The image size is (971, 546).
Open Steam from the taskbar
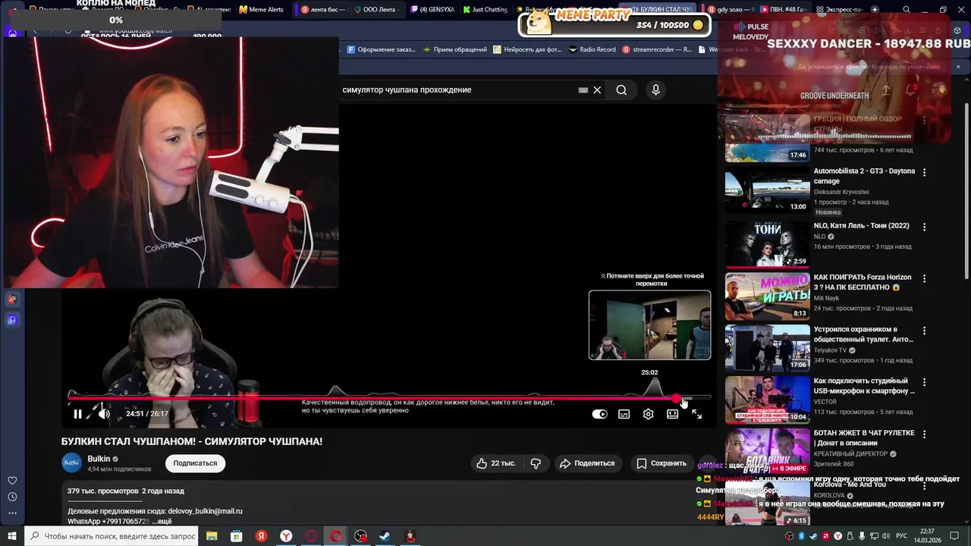(385, 536)
